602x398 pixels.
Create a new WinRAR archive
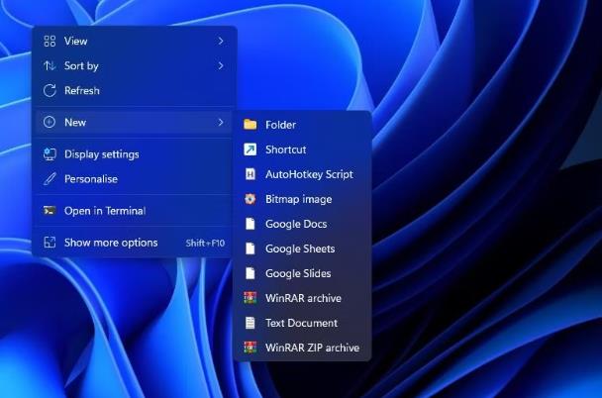302,298
